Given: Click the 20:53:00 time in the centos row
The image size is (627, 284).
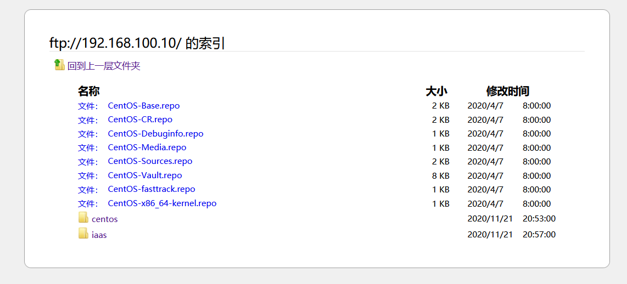Looking at the screenshot, I should [x=539, y=219].
